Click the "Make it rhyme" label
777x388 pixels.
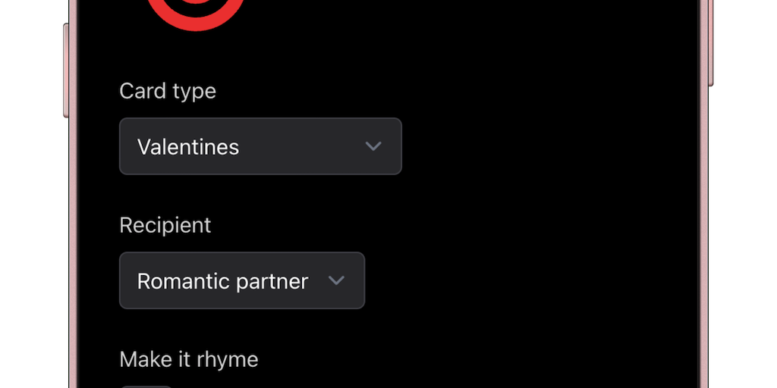pyautogui.click(x=189, y=358)
